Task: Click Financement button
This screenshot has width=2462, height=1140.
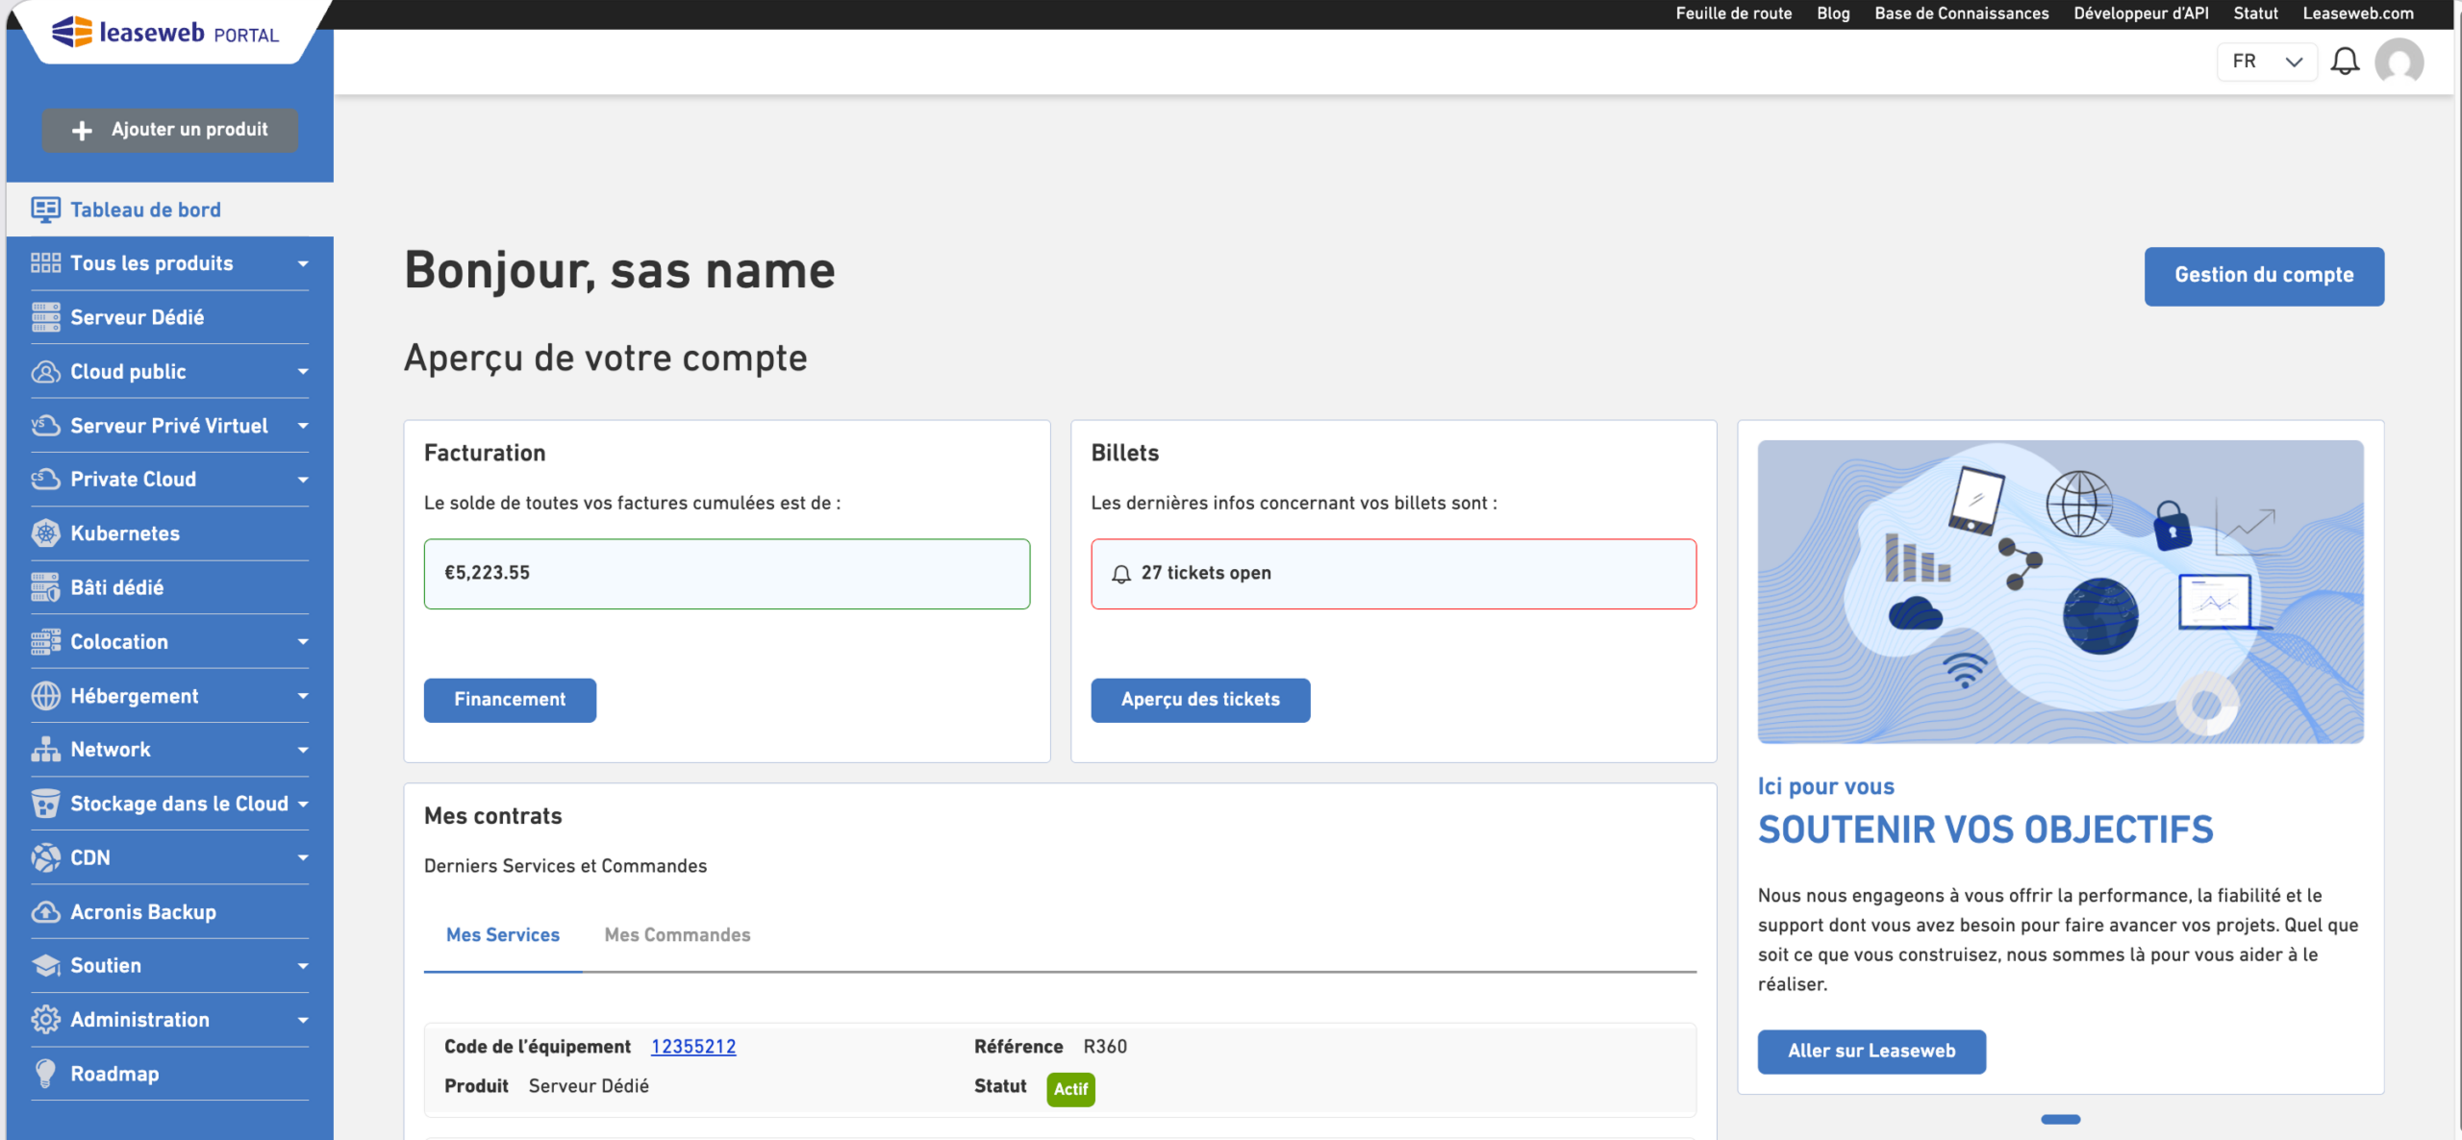Action: [x=510, y=700]
